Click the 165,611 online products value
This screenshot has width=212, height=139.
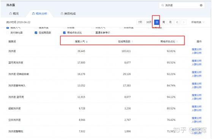coord(126,51)
